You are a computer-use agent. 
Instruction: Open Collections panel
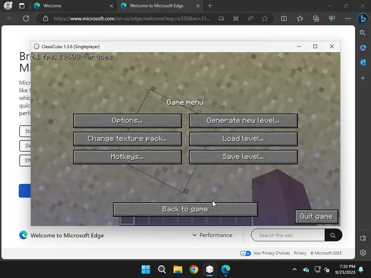click(x=316, y=18)
